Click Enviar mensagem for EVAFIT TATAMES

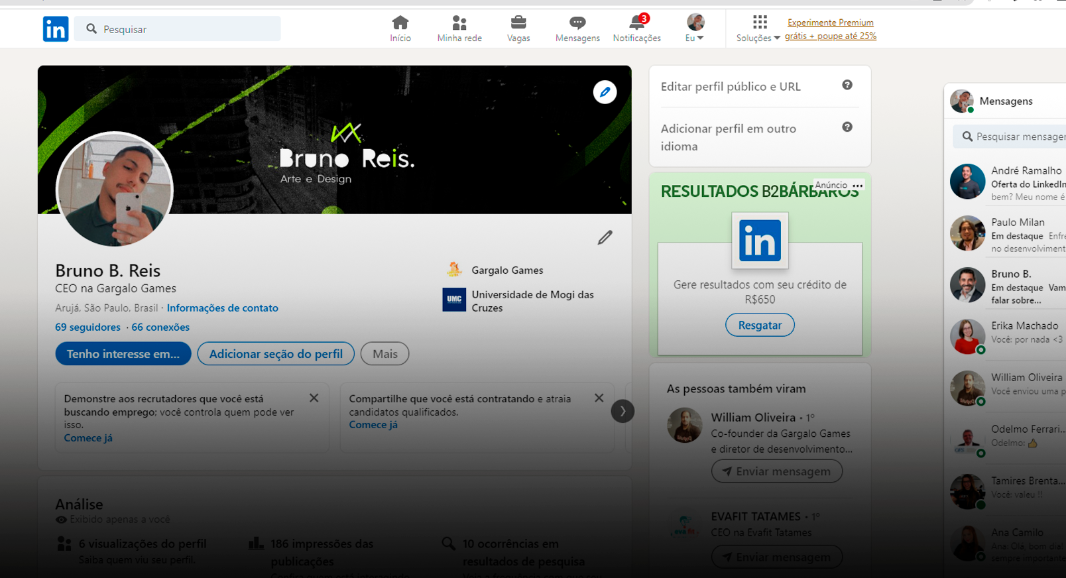coord(777,557)
